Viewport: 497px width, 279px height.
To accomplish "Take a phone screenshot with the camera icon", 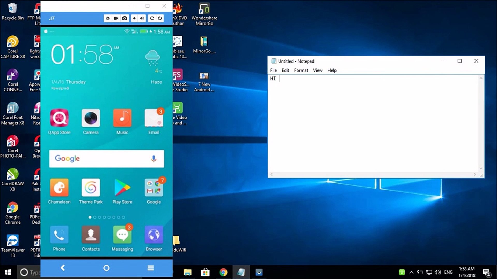I will [x=125, y=18].
